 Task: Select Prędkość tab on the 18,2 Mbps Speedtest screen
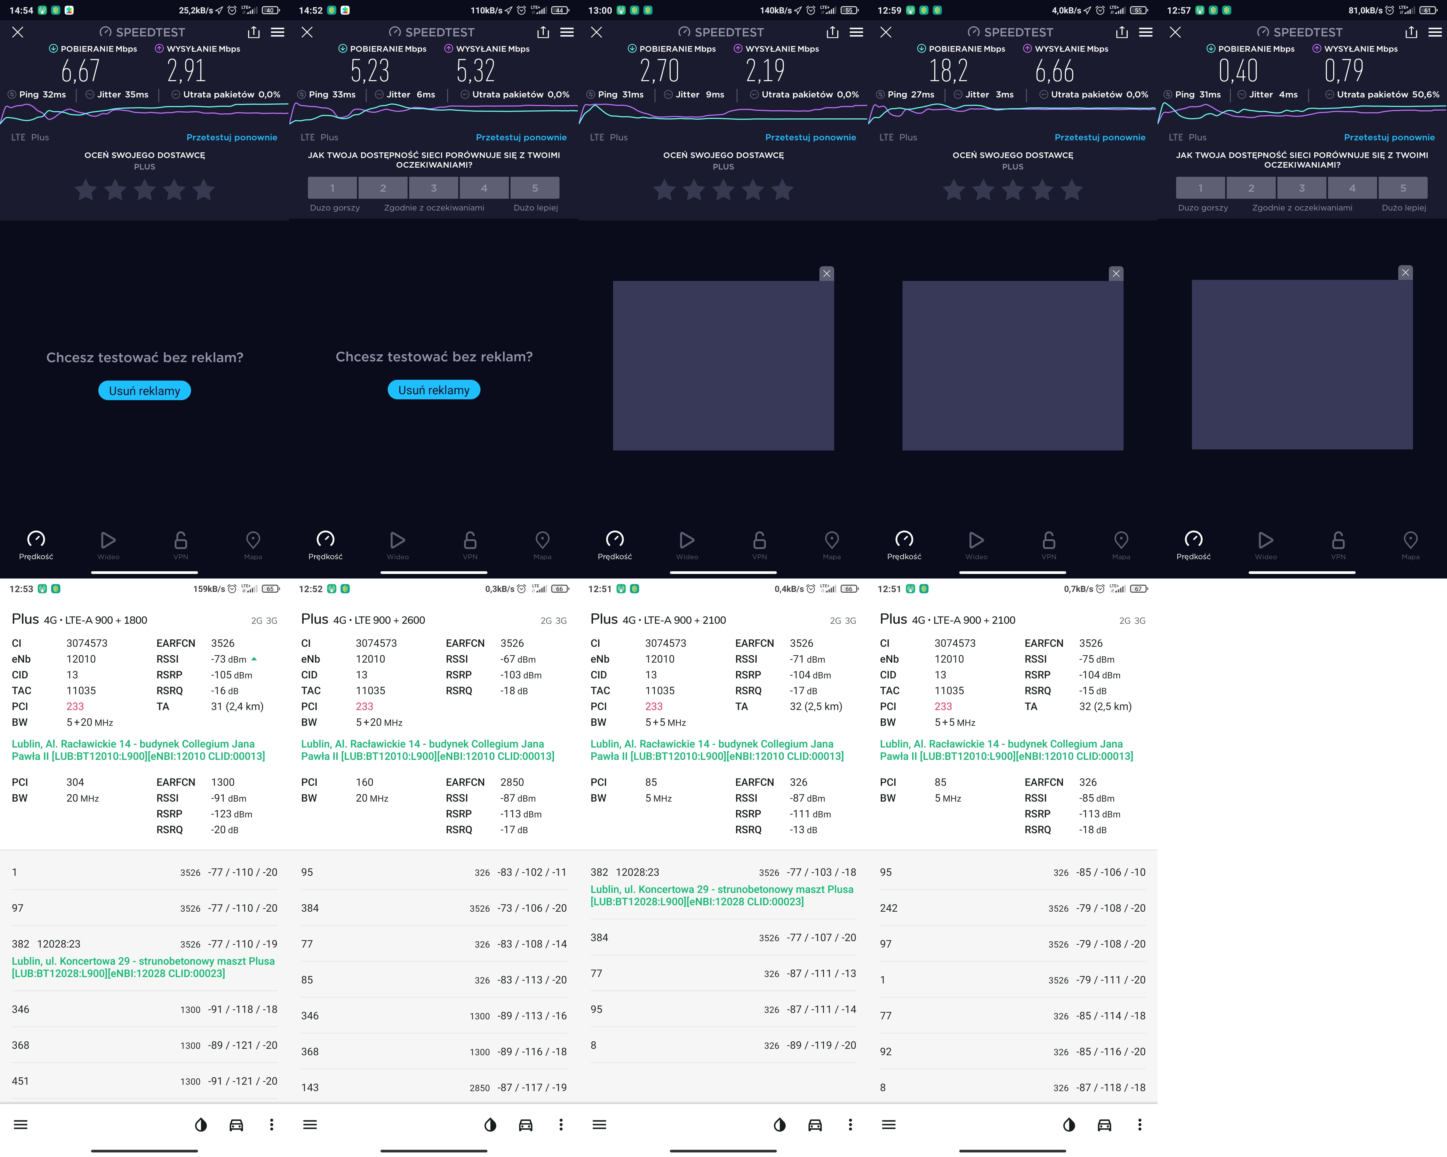click(x=904, y=545)
